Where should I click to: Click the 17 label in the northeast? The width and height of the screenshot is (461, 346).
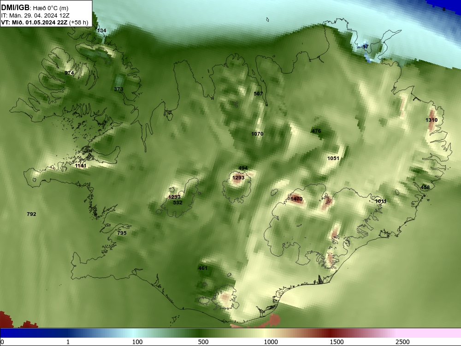[366, 47]
